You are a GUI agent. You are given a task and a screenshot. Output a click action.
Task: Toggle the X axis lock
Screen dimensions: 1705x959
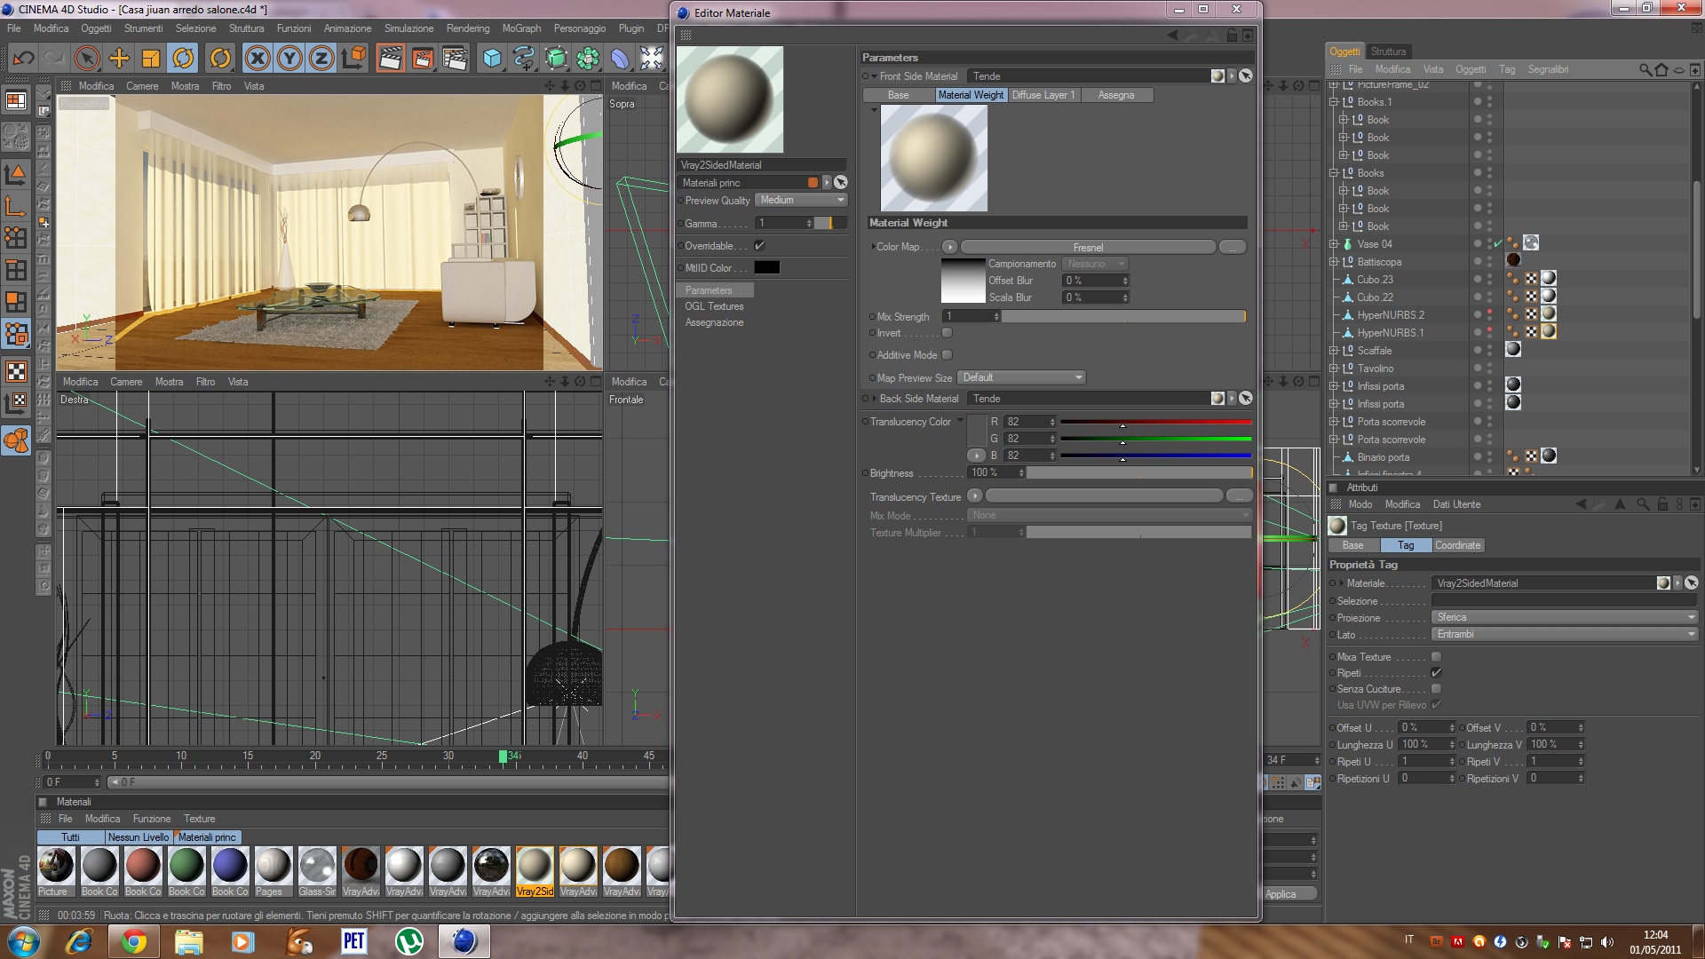click(258, 59)
